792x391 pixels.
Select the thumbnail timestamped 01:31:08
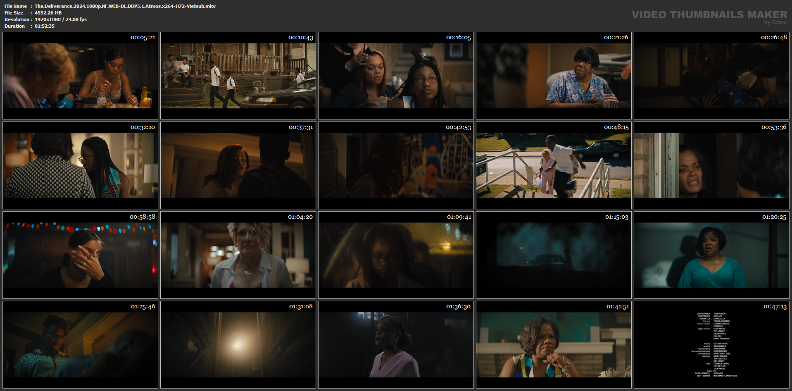238,345
